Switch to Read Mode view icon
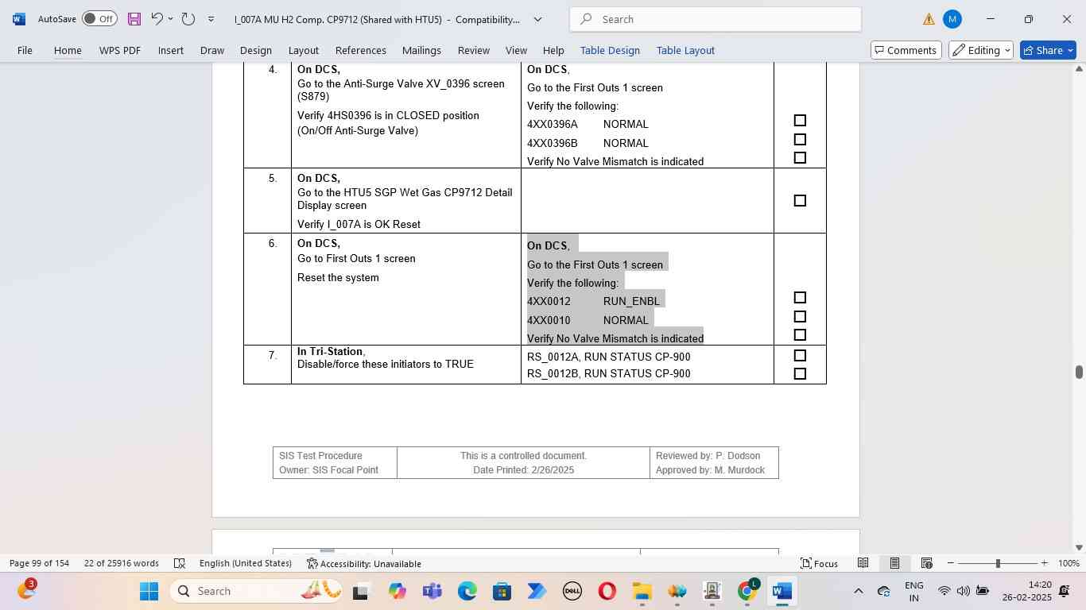This screenshot has height=610, width=1086. (863, 563)
